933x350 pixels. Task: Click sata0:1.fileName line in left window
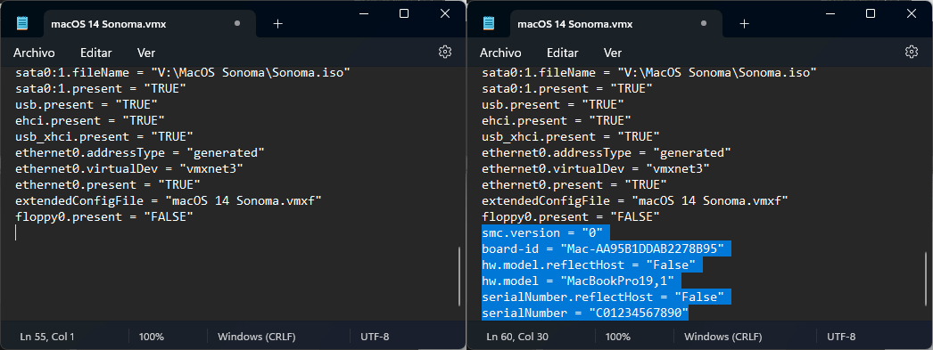tap(182, 72)
